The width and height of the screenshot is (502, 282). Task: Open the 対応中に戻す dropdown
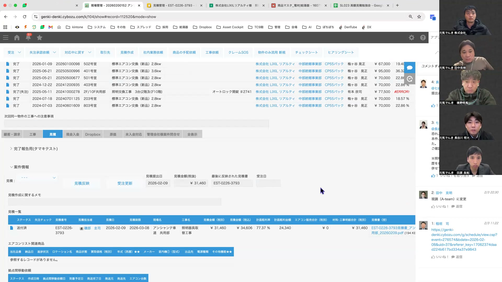pyautogui.click(x=77, y=52)
